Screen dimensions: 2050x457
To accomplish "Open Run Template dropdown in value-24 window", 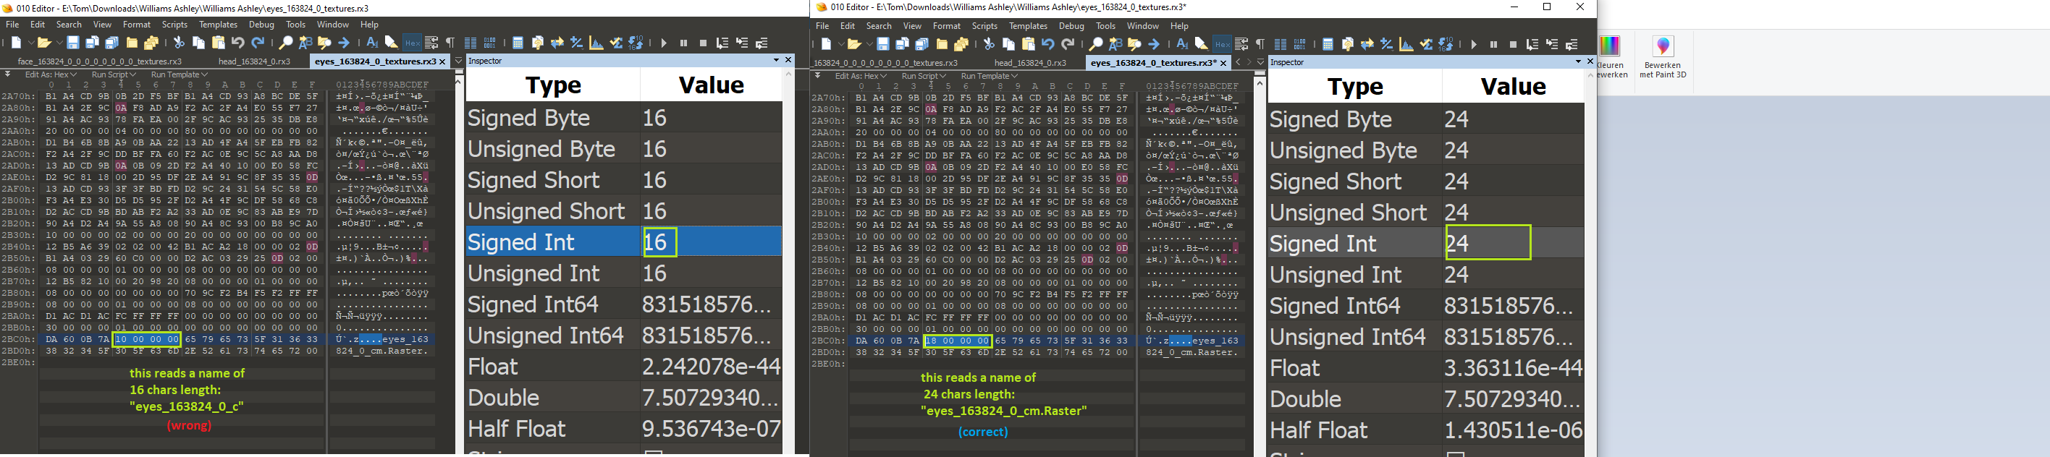I will 990,77.
